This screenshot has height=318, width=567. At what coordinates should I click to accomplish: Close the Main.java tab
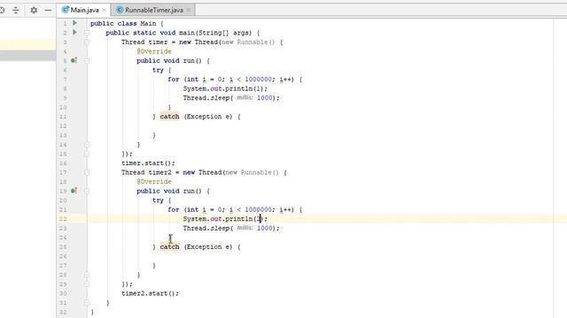(x=105, y=10)
